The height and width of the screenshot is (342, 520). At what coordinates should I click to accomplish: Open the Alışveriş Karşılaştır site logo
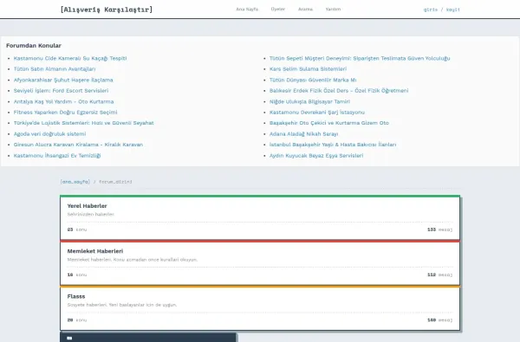(106, 10)
